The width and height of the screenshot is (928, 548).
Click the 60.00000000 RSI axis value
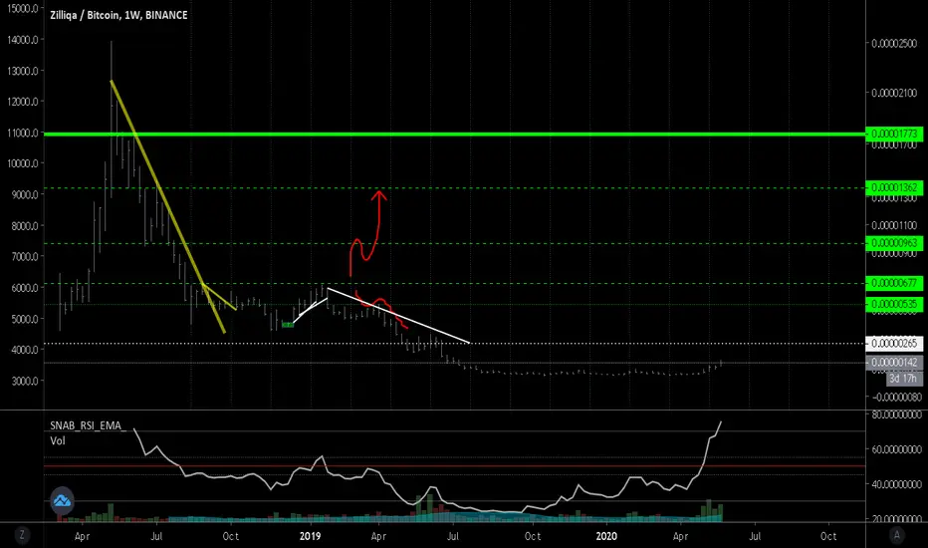896,449
